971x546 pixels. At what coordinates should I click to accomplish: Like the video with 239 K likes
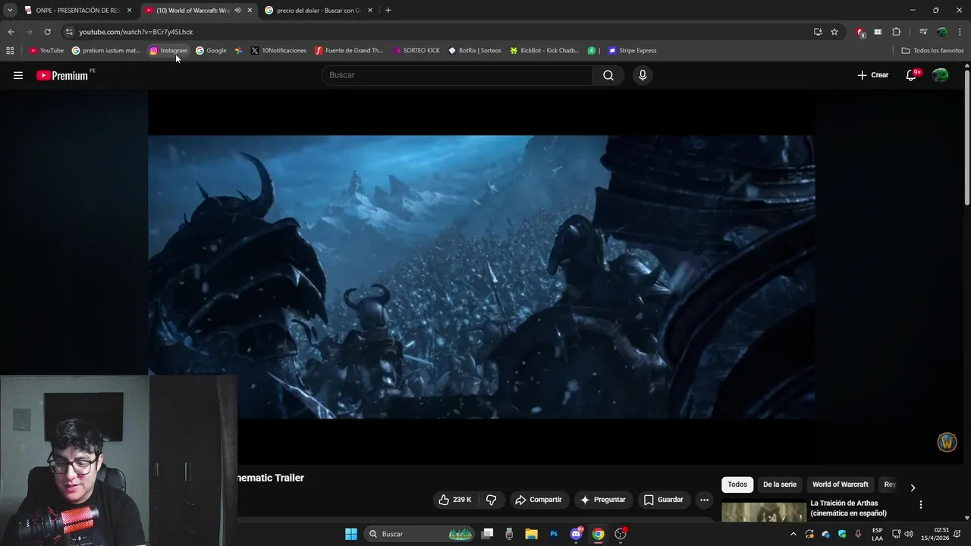(x=454, y=500)
